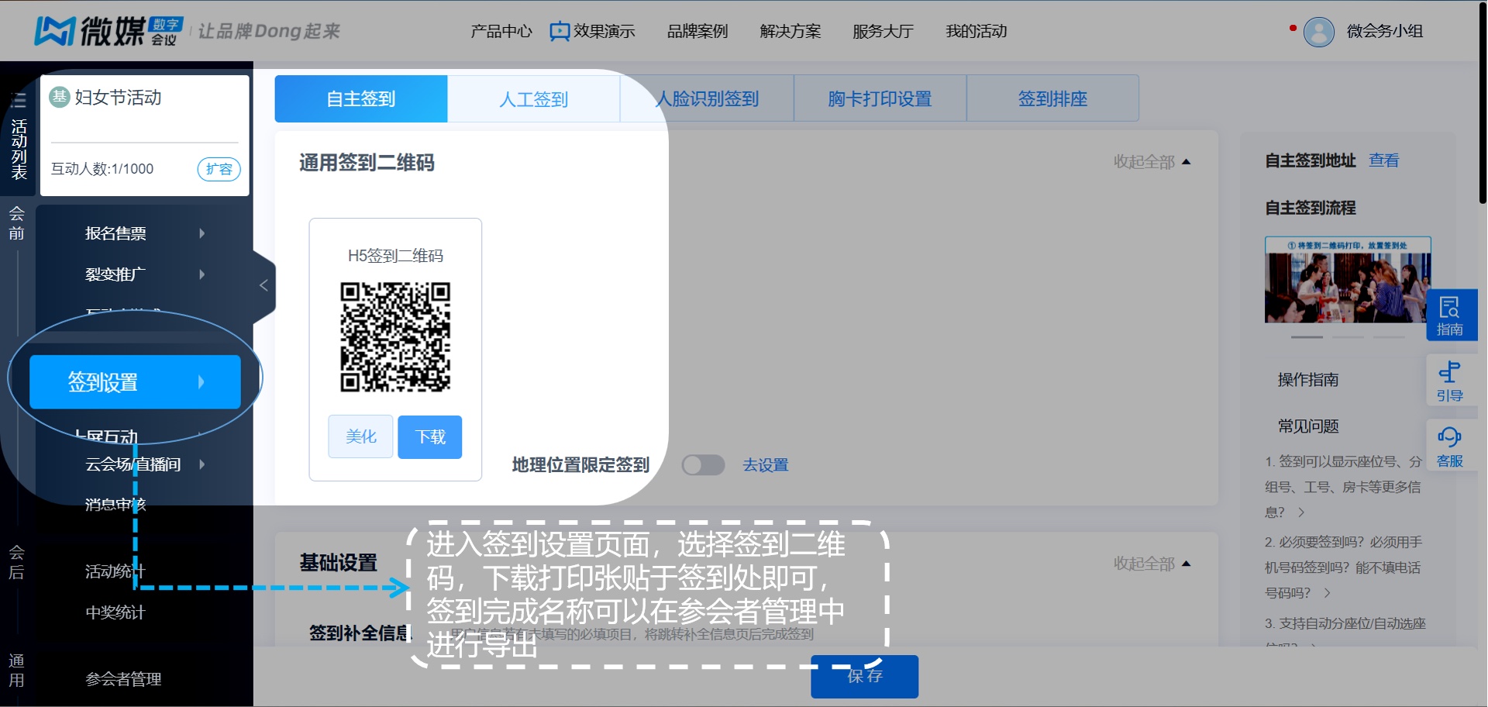This screenshot has width=1488, height=707.
Task: Open the 效果演示 presentation icon
Action: pos(559,32)
